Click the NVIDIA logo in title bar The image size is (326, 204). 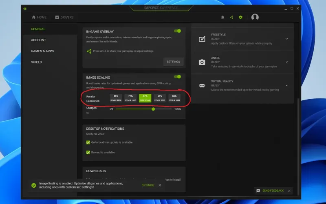pyautogui.click(x=25, y=9)
